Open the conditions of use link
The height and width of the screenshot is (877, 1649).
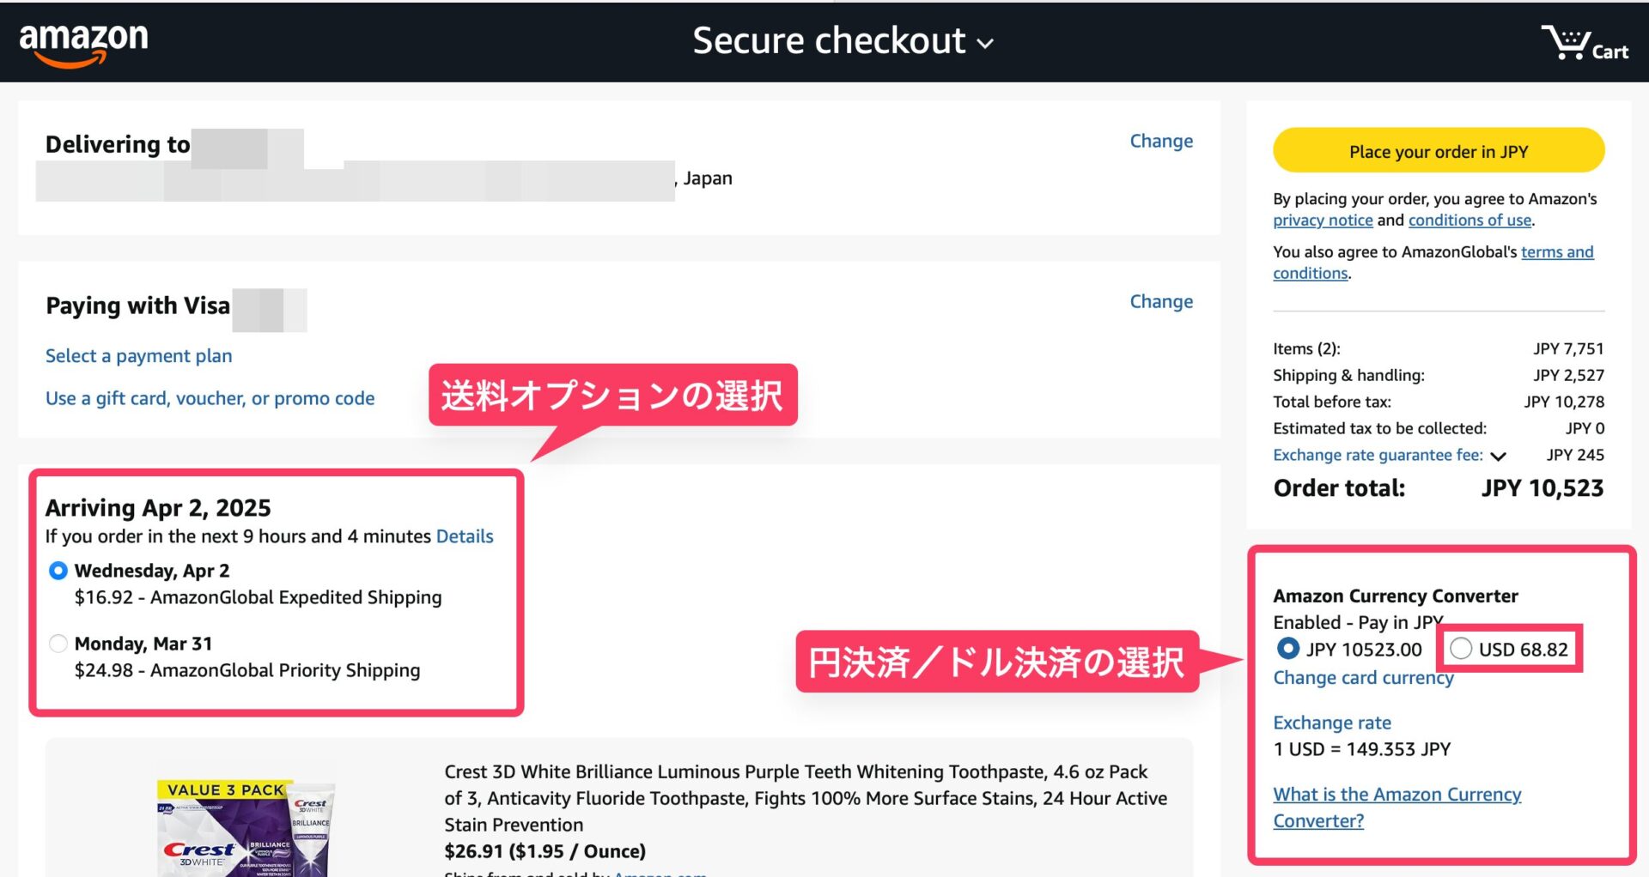coord(1469,221)
